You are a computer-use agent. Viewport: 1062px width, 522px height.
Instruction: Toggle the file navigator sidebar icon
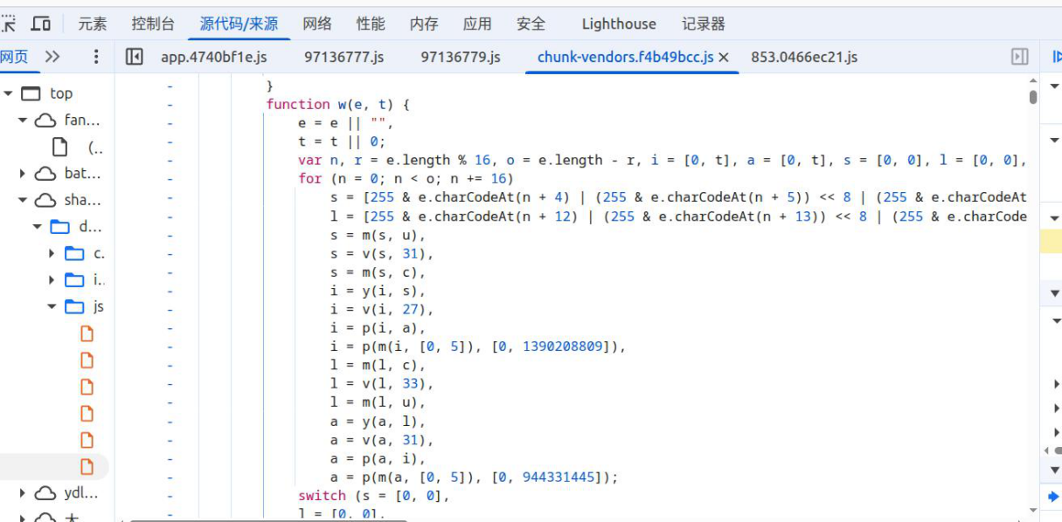134,57
